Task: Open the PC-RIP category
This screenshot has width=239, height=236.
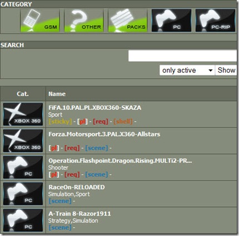Action: point(215,21)
